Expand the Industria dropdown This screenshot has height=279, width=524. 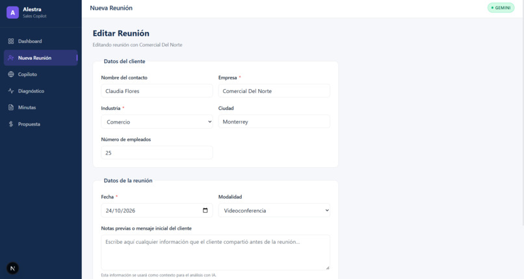pyautogui.click(x=157, y=122)
